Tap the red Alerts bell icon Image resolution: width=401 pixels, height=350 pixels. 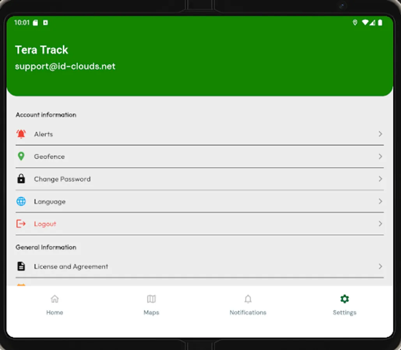[21, 134]
